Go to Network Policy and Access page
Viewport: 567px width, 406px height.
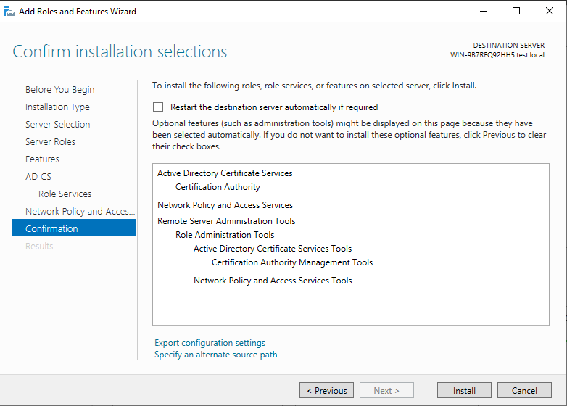pos(80,211)
